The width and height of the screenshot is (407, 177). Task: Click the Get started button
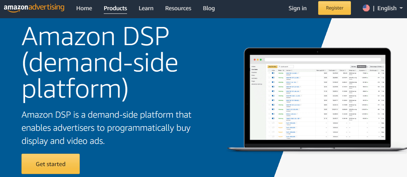[51, 164]
